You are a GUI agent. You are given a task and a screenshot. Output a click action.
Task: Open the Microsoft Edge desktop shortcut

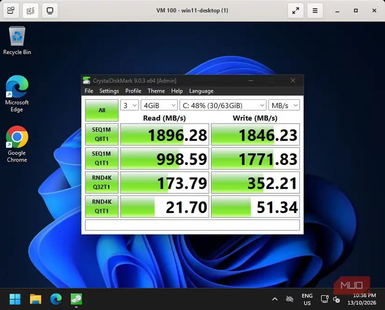click(17, 94)
